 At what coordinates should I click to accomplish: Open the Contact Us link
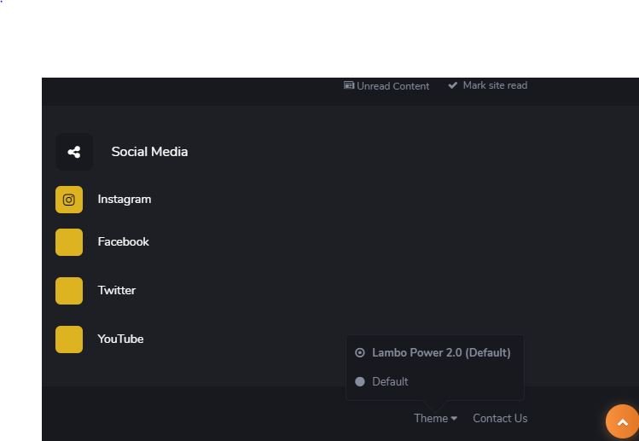[500, 418]
